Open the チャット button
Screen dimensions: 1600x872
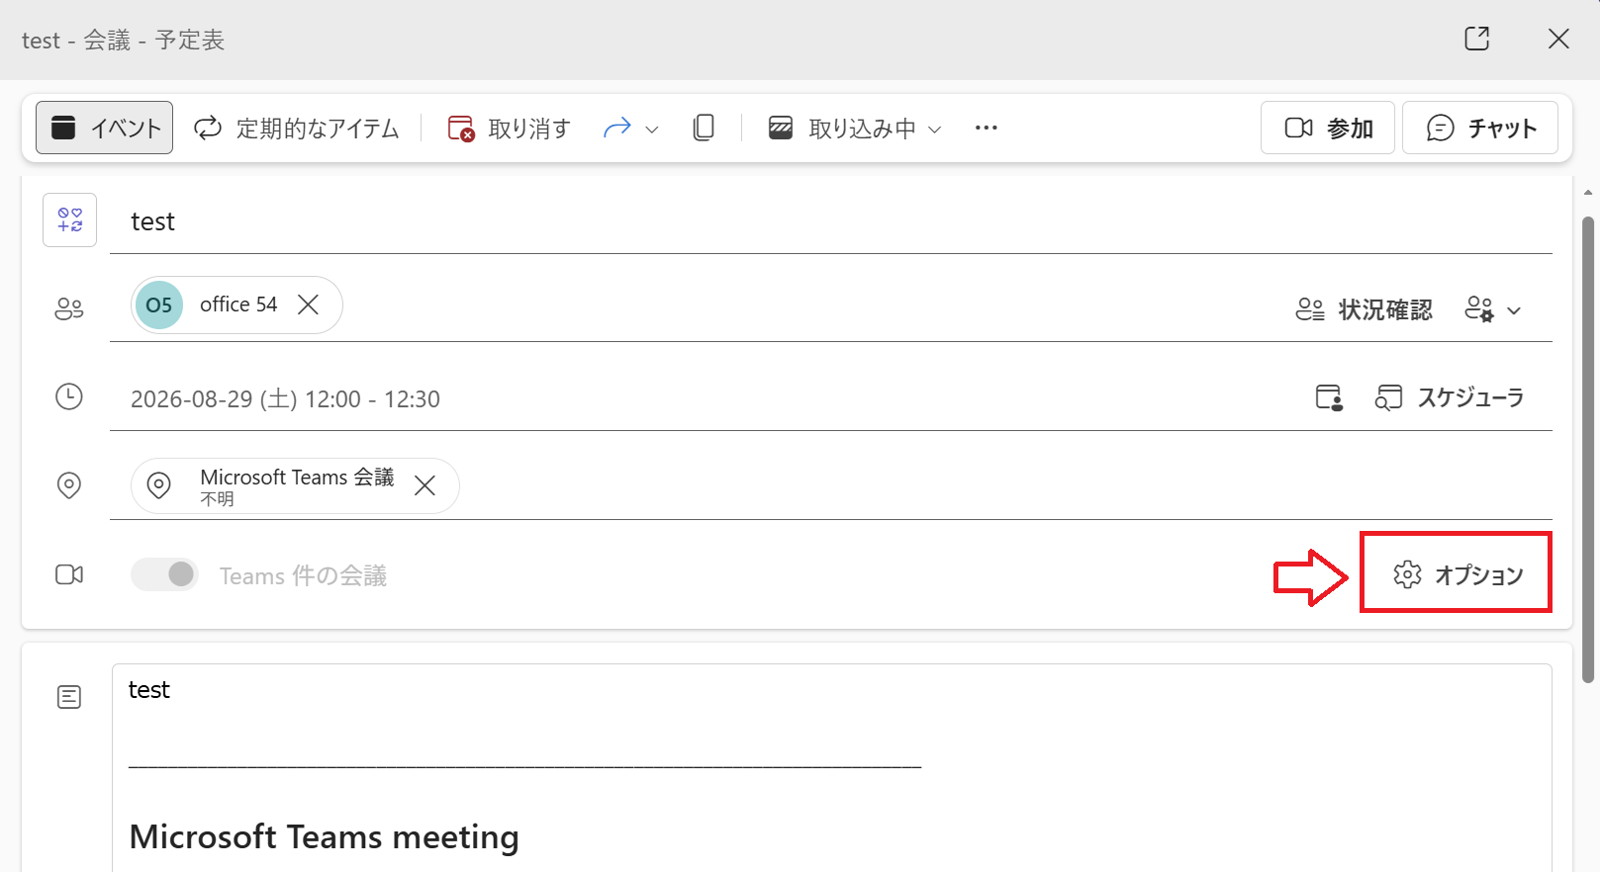point(1480,128)
